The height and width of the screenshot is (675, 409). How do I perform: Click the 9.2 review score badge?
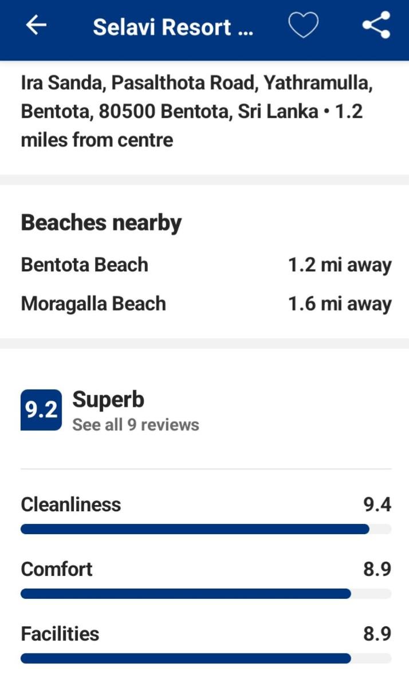pos(41,410)
